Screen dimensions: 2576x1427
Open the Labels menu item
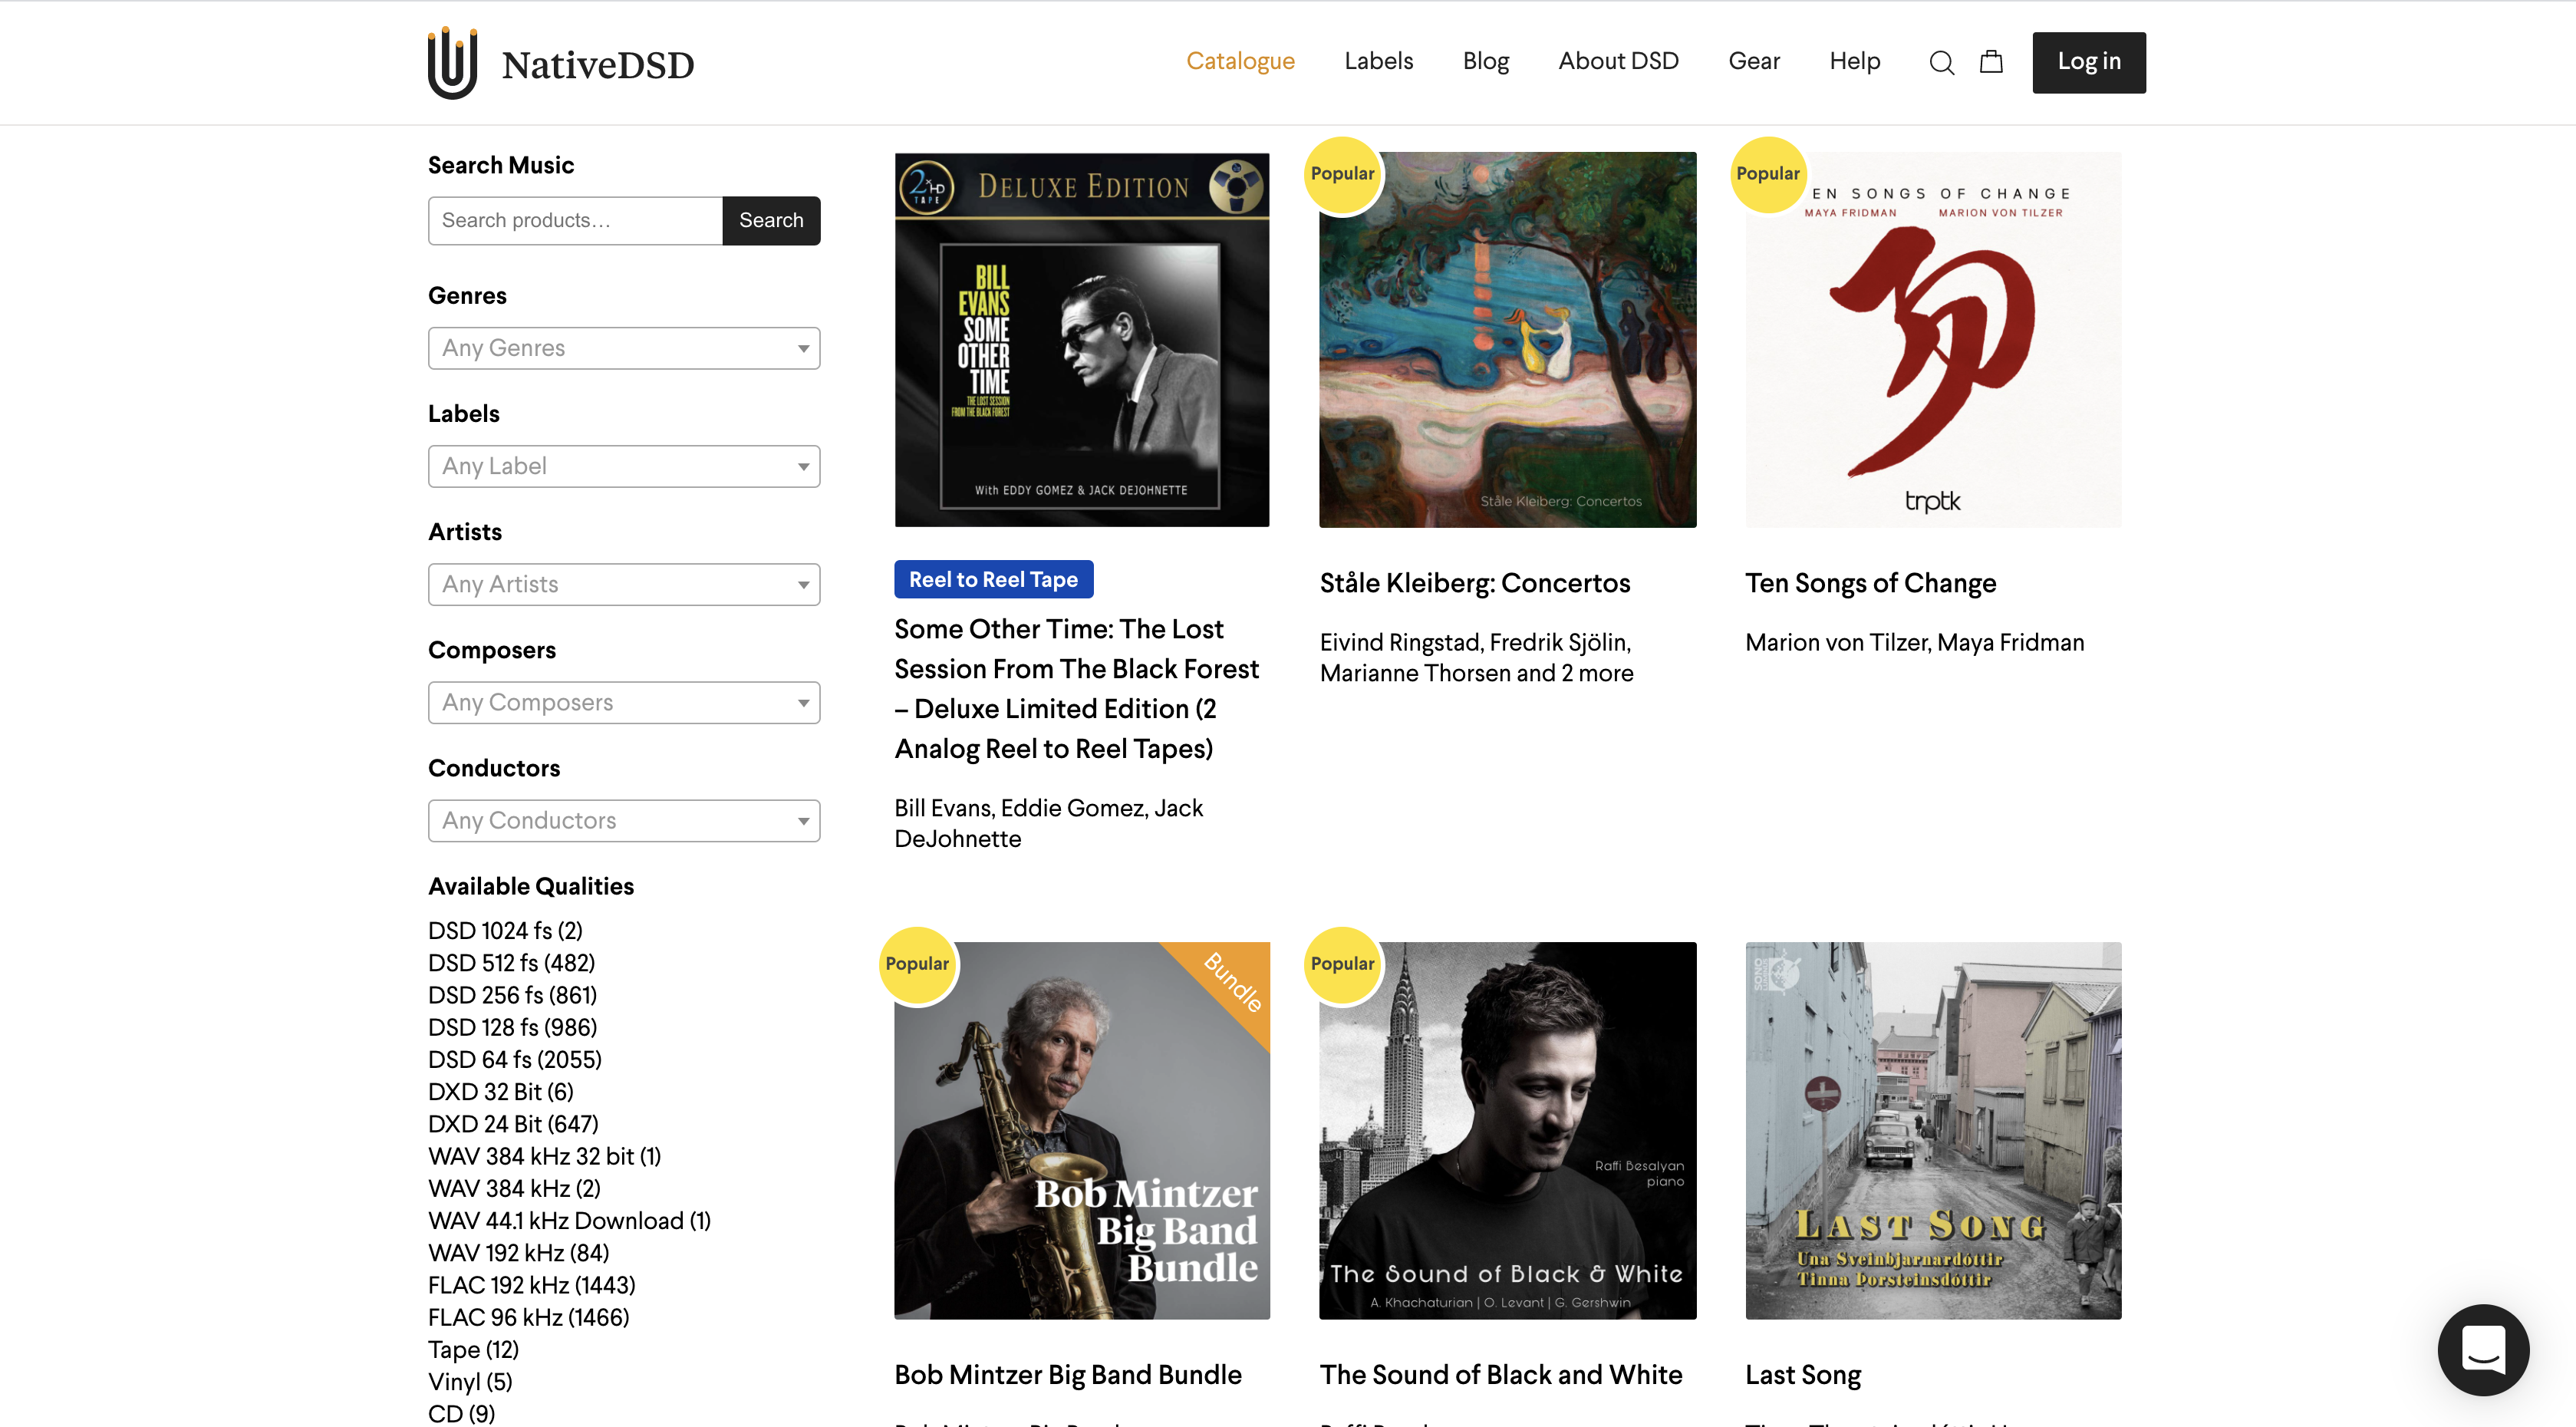pyautogui.click(x=1379, y=61)
